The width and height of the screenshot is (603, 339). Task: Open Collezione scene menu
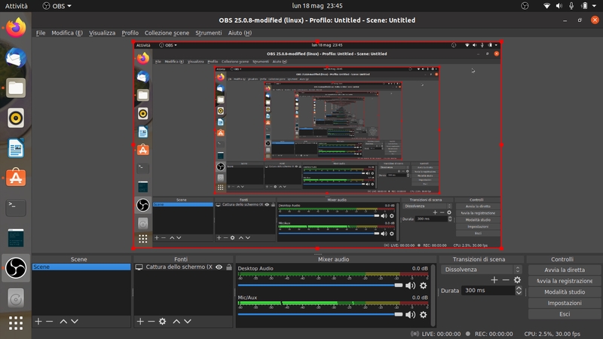[167, 33]
